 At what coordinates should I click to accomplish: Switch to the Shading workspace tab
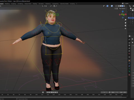[x=35, y=4]
